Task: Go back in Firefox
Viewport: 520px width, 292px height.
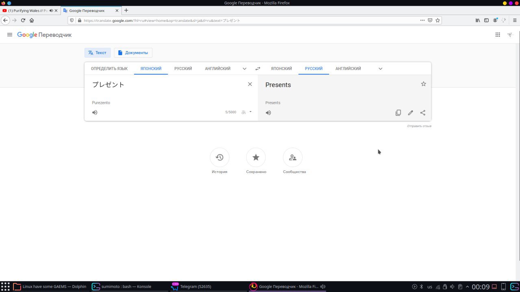Action: [x=6, y=20]
